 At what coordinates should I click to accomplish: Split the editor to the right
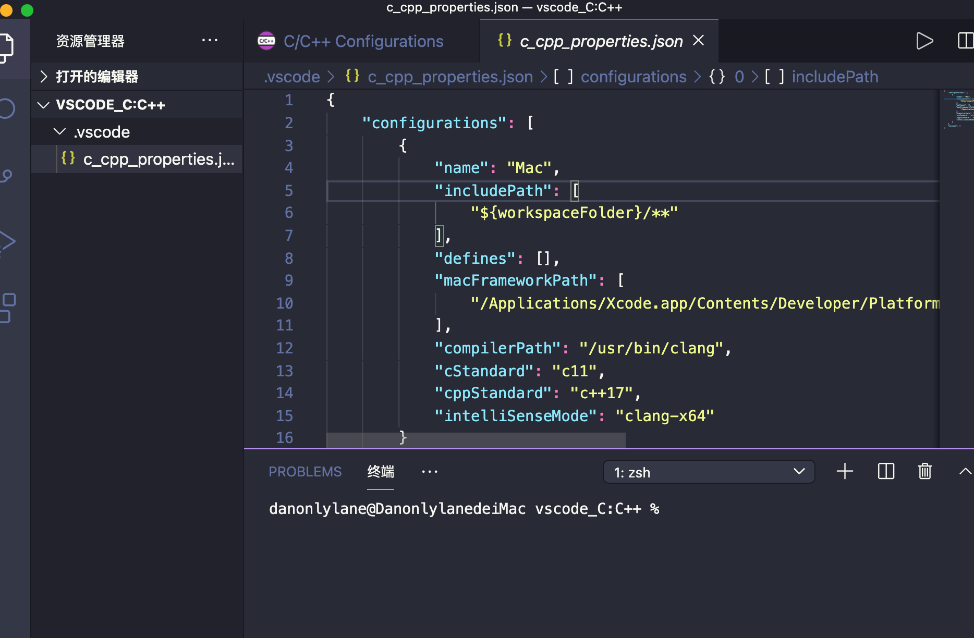pos(966,41)
